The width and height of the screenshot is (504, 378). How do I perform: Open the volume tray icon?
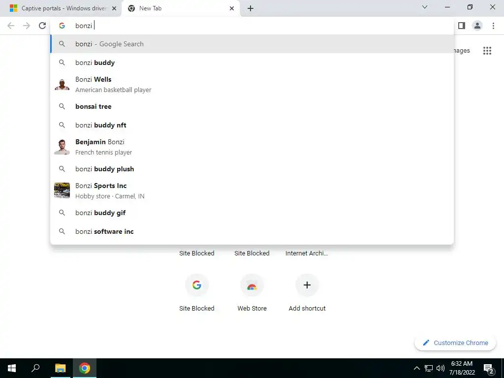pyautogui.click(x=441, y=368)
